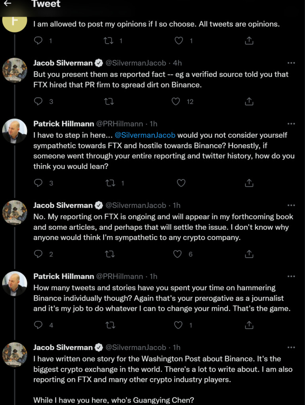Reply to Patrick Hillmann's 'step in here' tweet

[38, 183]
